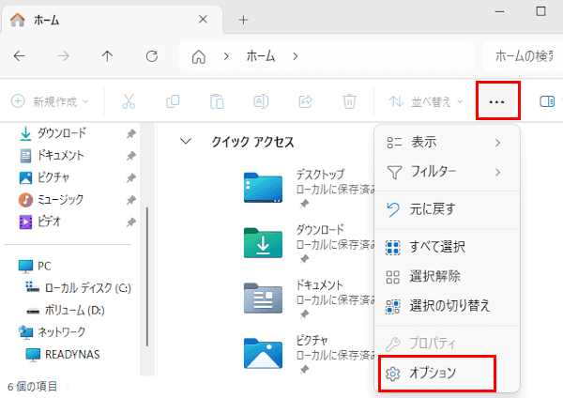Choose 元に戻す from the menu
The image size is (563, 398).
click(x=447, y=209)
